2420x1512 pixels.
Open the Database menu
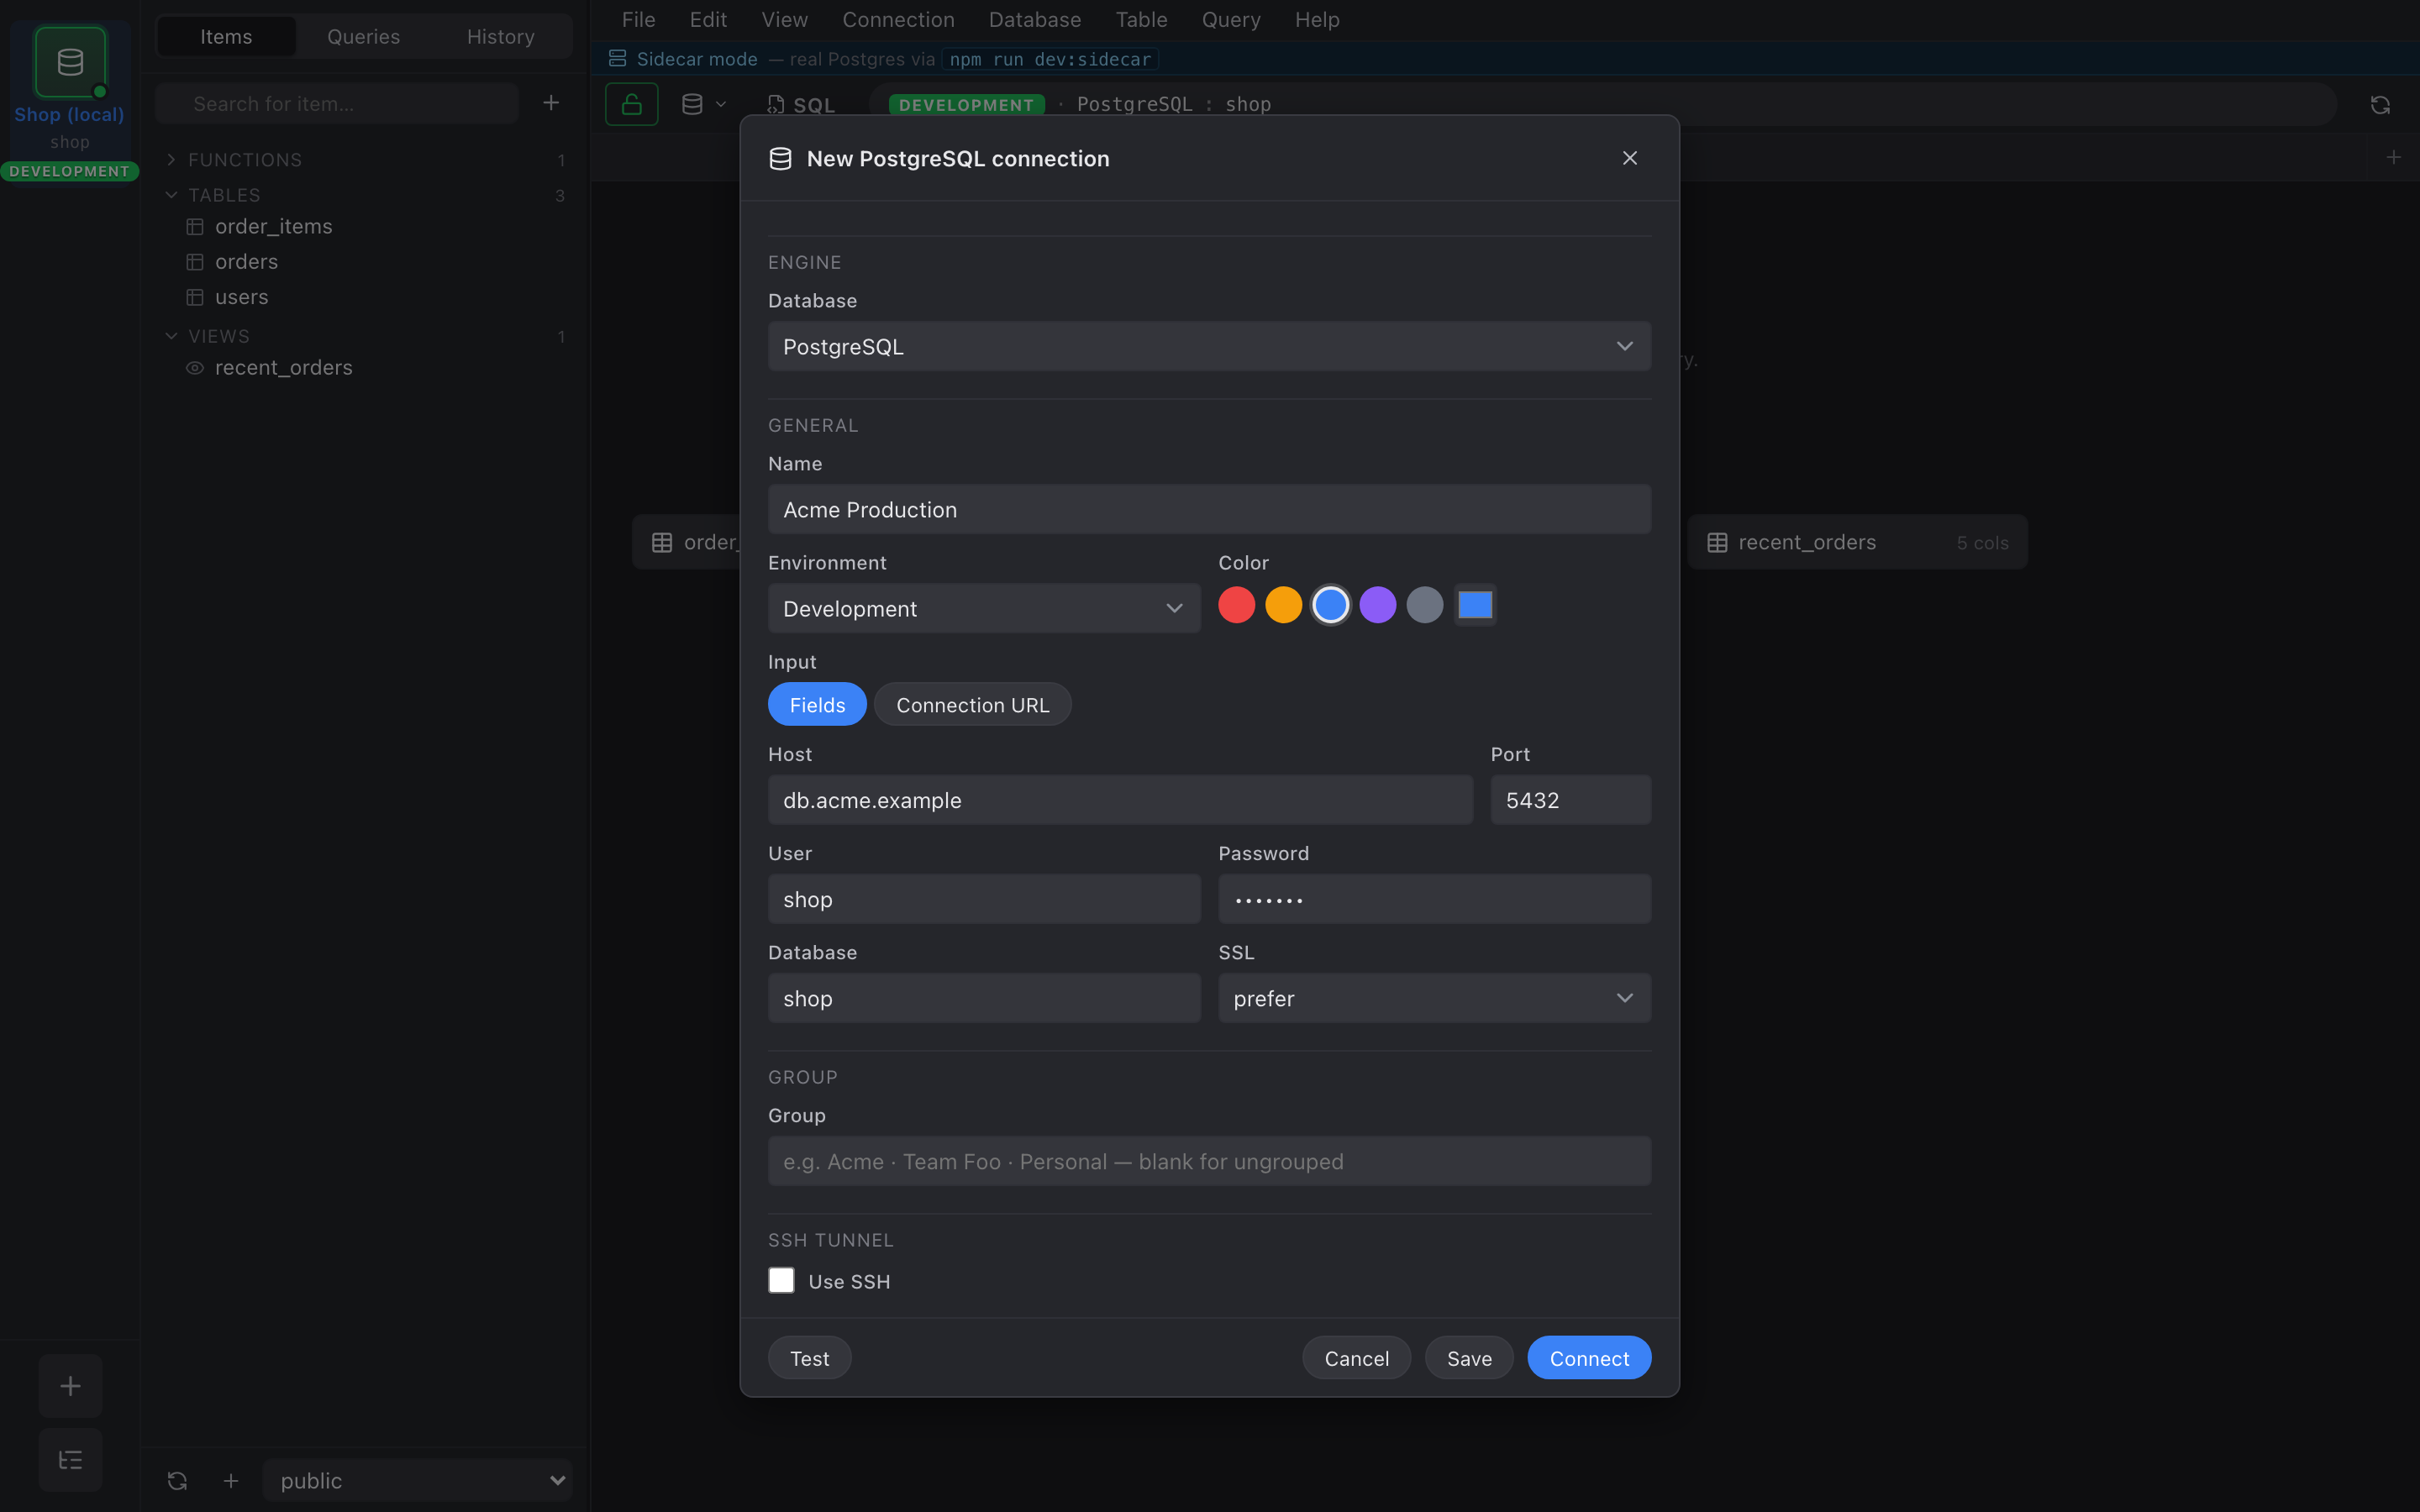pos(1034,20)
